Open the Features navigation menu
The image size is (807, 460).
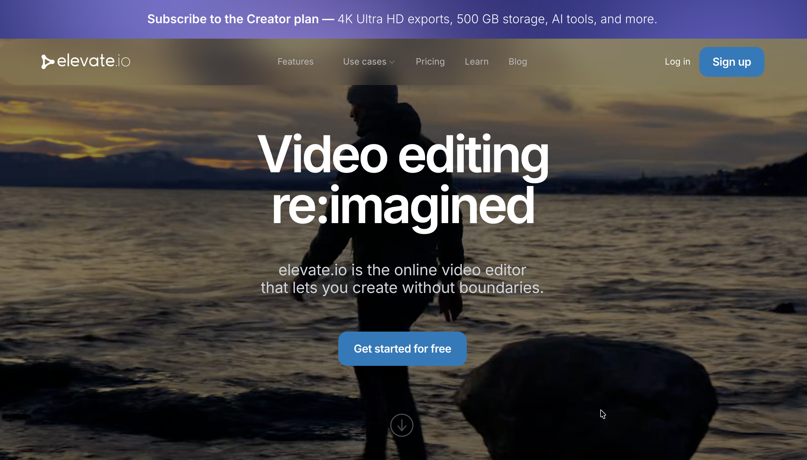click(x=295, y=62)
